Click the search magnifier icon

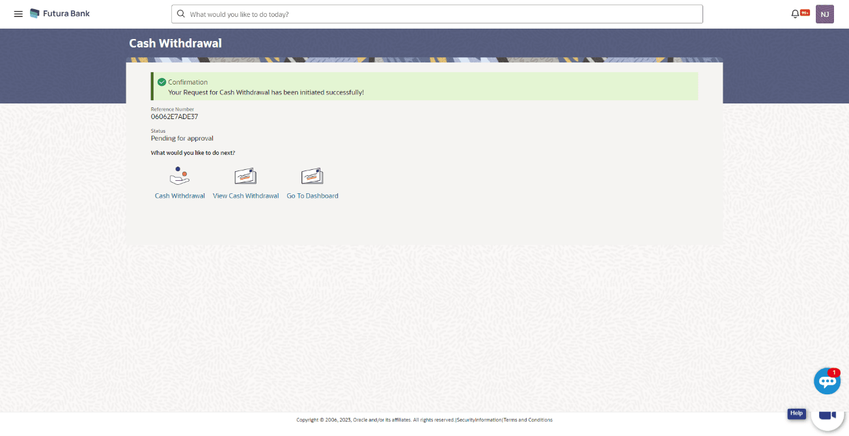[x=180, y=14]
